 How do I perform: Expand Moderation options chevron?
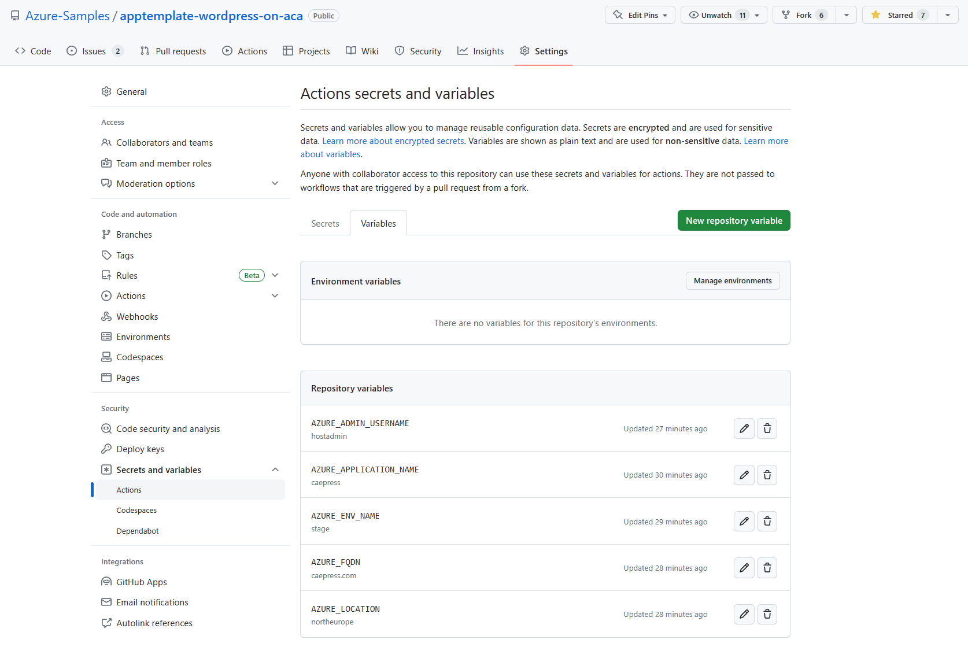click(275, 183)
